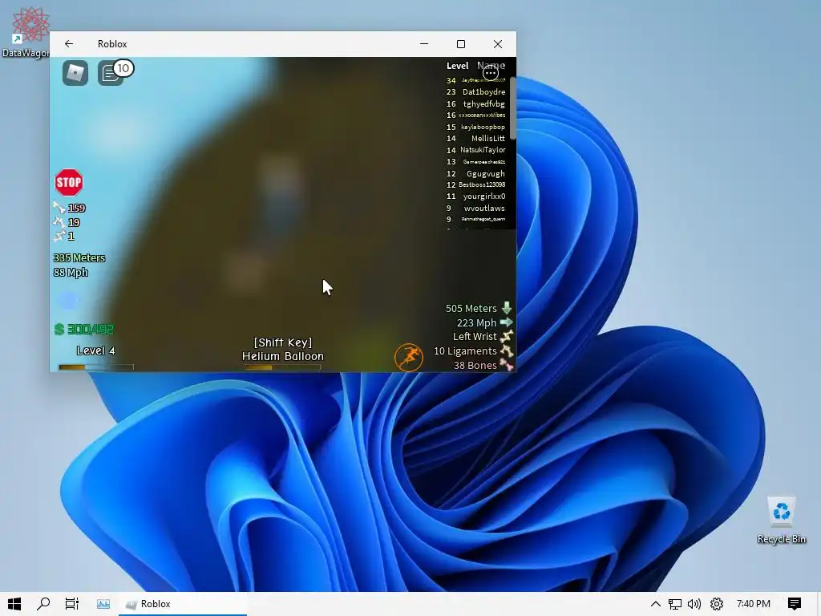Open the three-dots more menu in leaderboard

491,73
